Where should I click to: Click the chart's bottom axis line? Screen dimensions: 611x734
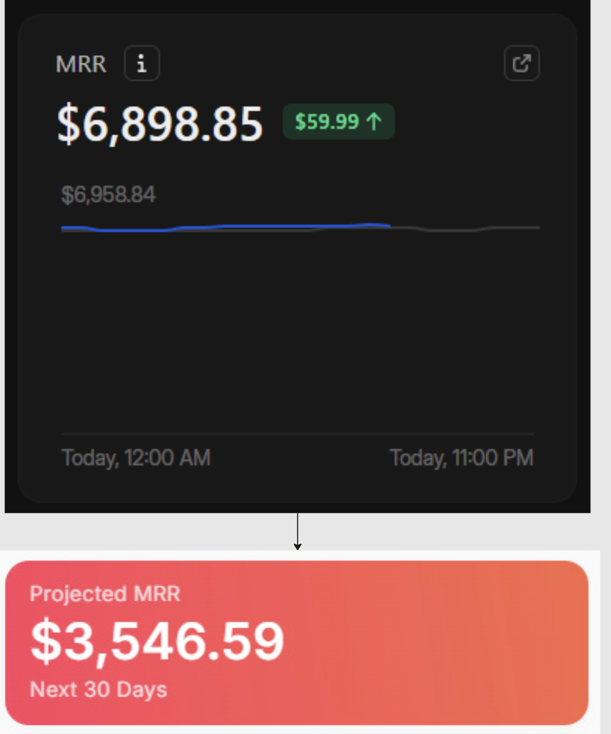[x=297, y=434]
